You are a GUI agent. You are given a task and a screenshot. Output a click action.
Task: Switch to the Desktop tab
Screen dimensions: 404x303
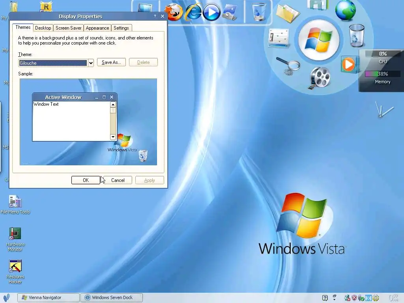43,28
